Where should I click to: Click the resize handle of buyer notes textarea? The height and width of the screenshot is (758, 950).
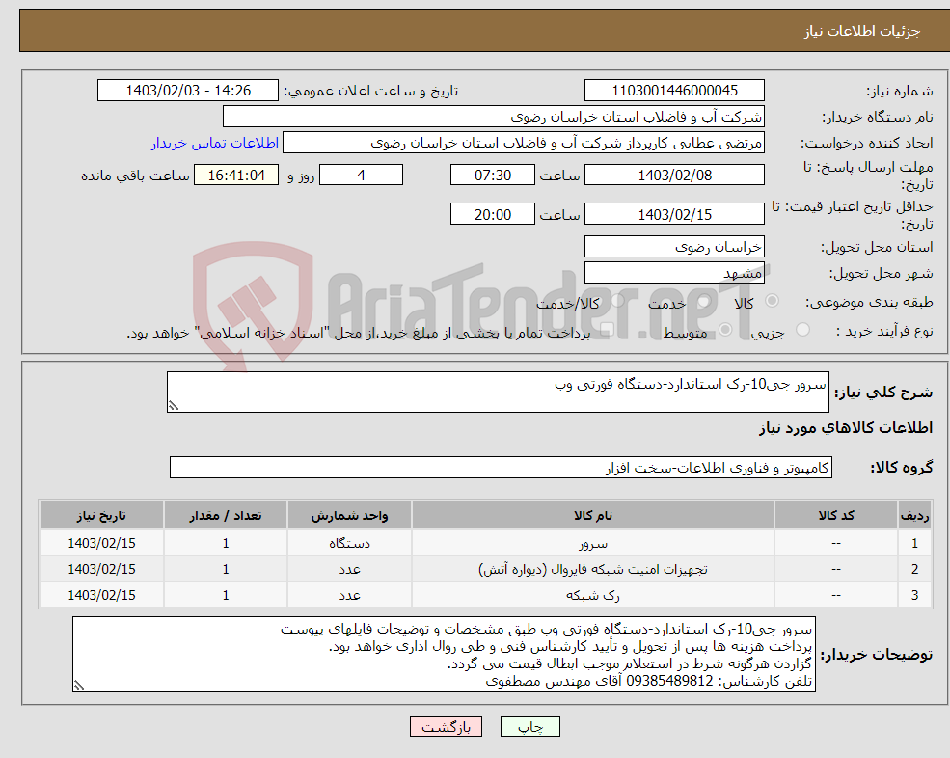point(79,686)
